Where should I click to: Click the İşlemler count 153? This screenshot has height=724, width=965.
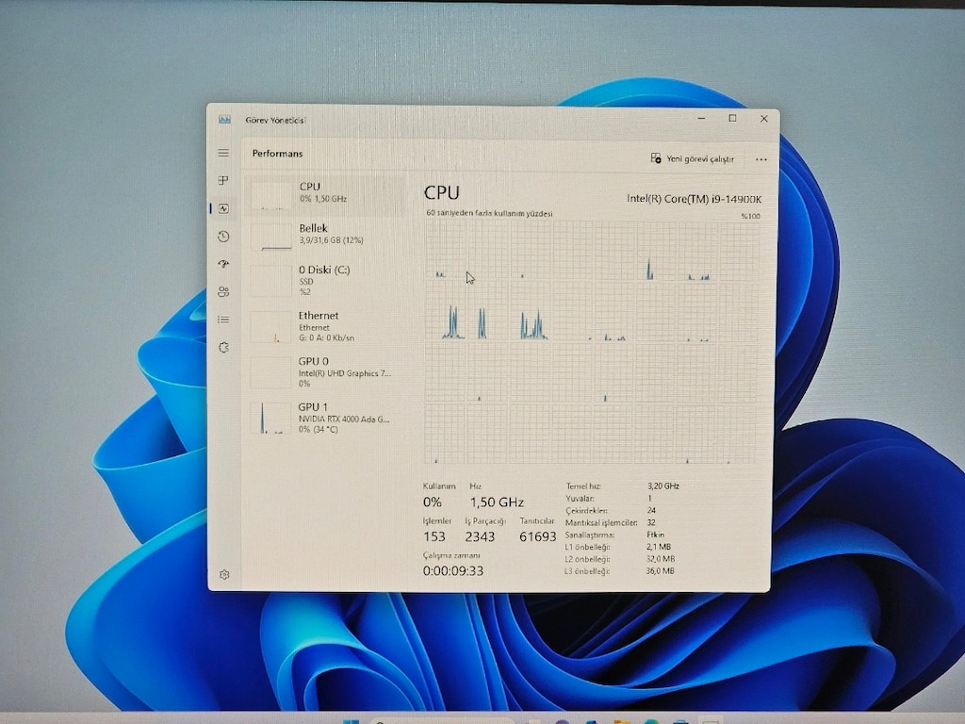pos(433,536)
